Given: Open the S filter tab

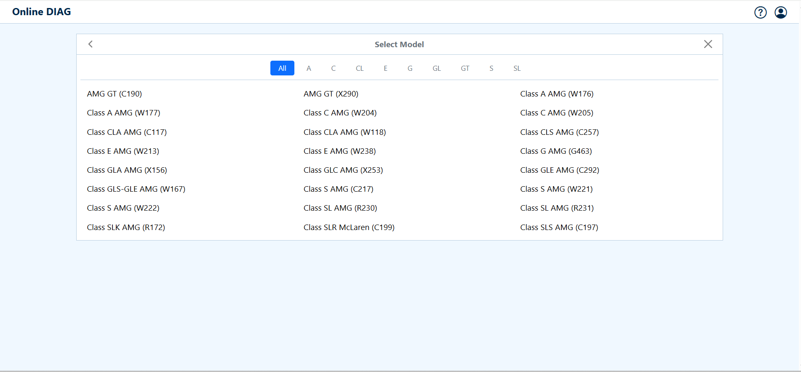Looking at the screenshot, I should click(491, 68).
